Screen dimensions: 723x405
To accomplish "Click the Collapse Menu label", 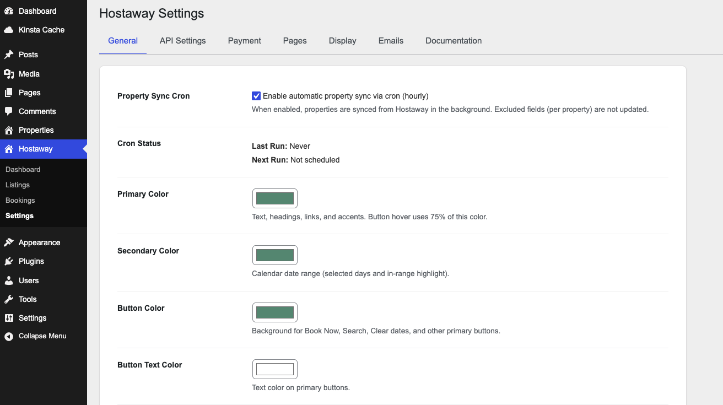I will (x=42, y=336).
